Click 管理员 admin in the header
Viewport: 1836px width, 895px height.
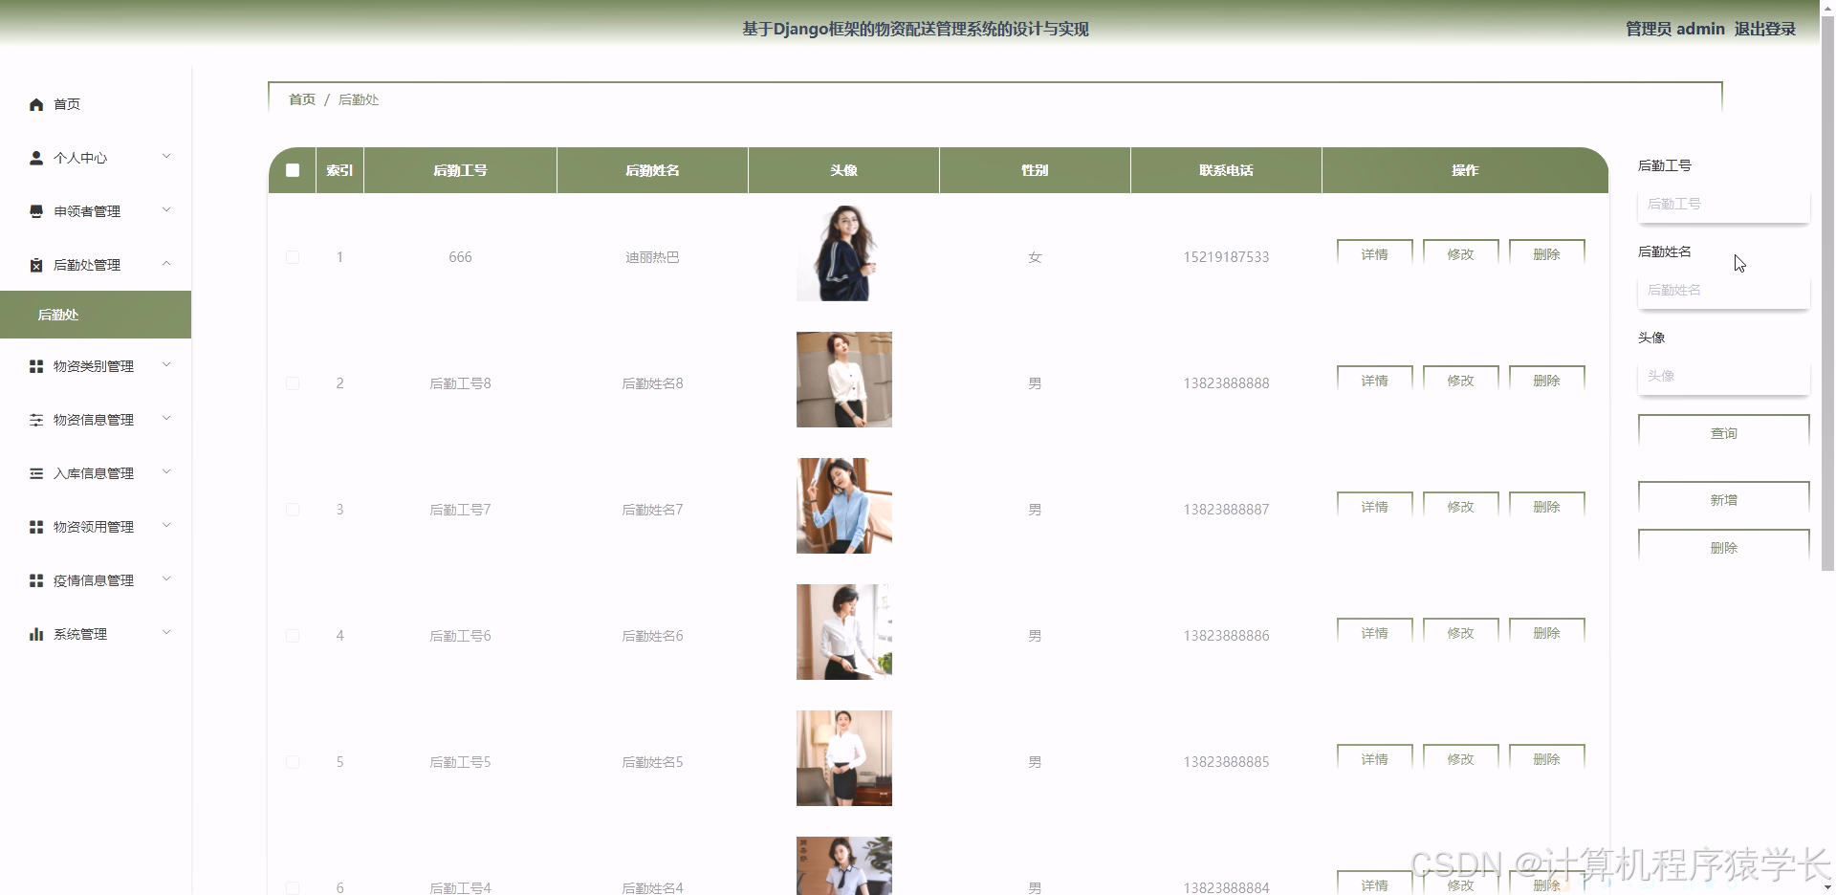point(1675,29)
